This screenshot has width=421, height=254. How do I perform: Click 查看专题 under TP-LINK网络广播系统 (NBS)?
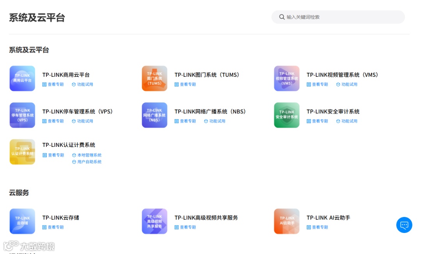[x=185, y=121]
